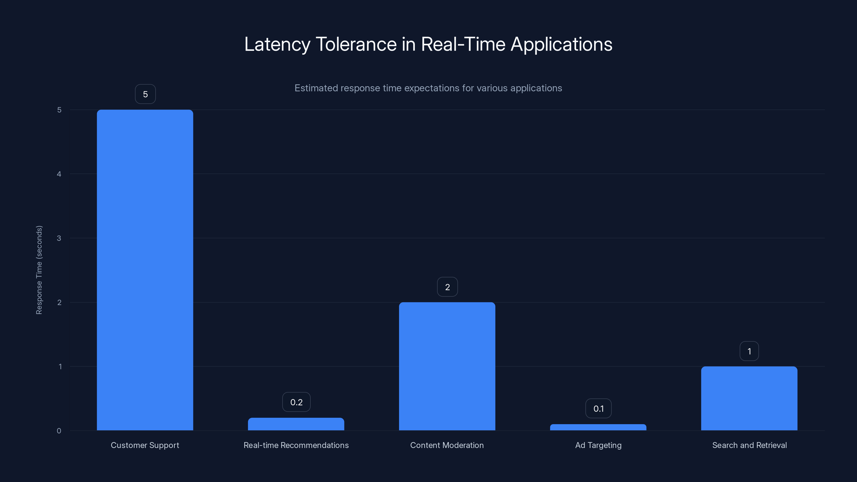Select the value label showing 5
Screen dimensions: 857x482
(x=145, y=94)
